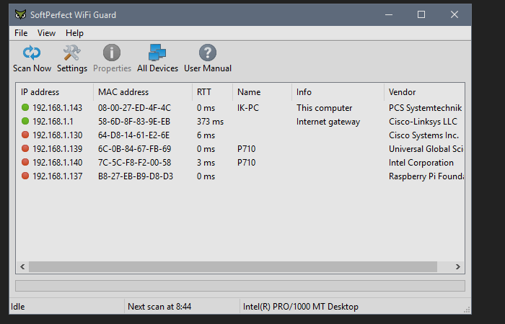This screenshot has height=324, width=505.
Task: Click the 3 ms RTT value
Action: [x=206, y=162]
